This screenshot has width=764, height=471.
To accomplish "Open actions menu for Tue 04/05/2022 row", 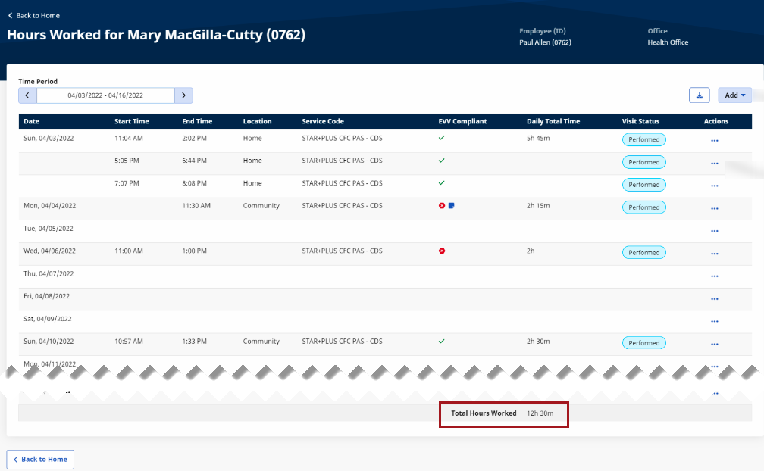I will pos(714,231).
